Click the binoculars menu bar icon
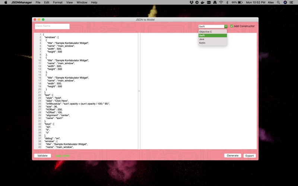Viewport: 298px width, 186px height. coord(215,2)
